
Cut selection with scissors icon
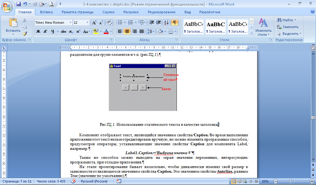coord(25,20)
